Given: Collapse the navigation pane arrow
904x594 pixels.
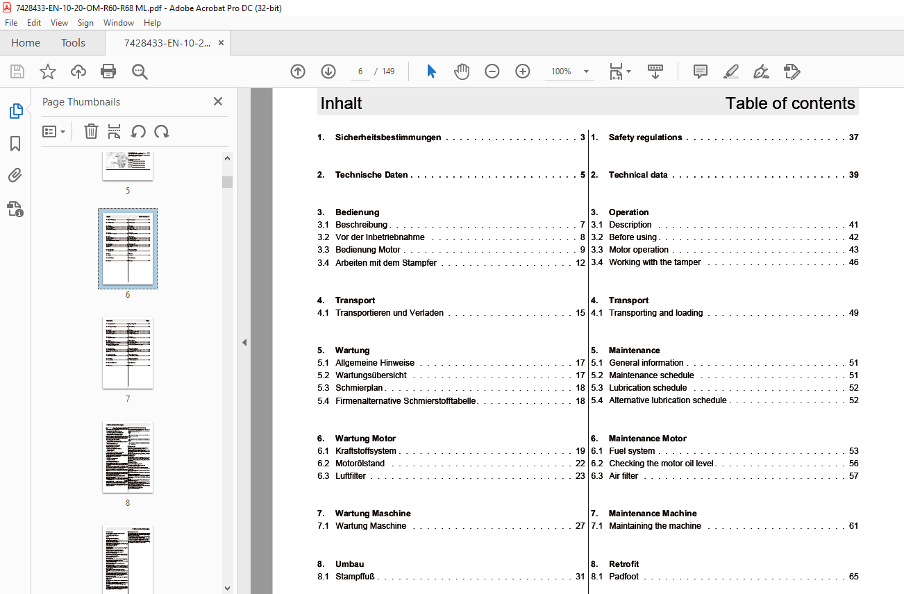Looking at the screenshot, I should pyautogui.click(x=244, y=342).
